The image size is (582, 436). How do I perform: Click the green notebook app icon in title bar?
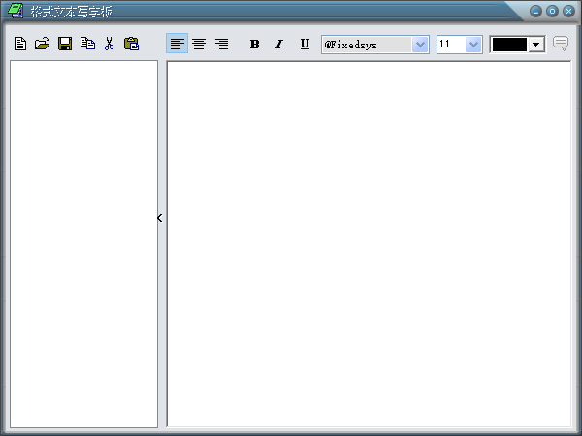(16, 11)
